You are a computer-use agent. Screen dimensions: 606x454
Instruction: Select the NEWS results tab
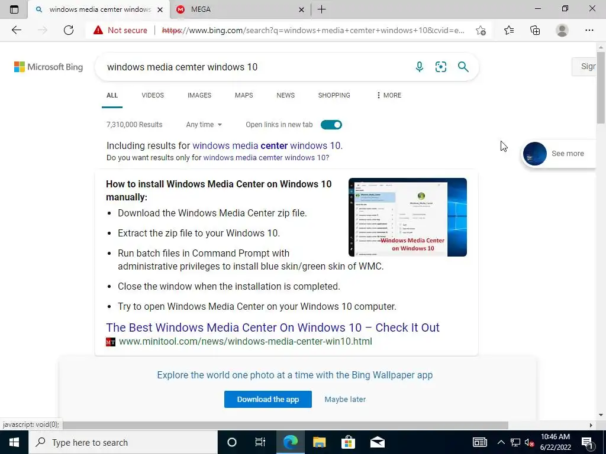coord(286,95)
